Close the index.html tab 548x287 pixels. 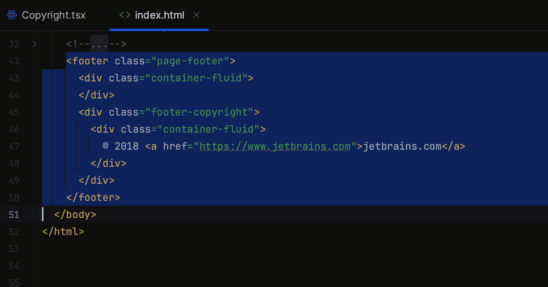click(196, 15)
